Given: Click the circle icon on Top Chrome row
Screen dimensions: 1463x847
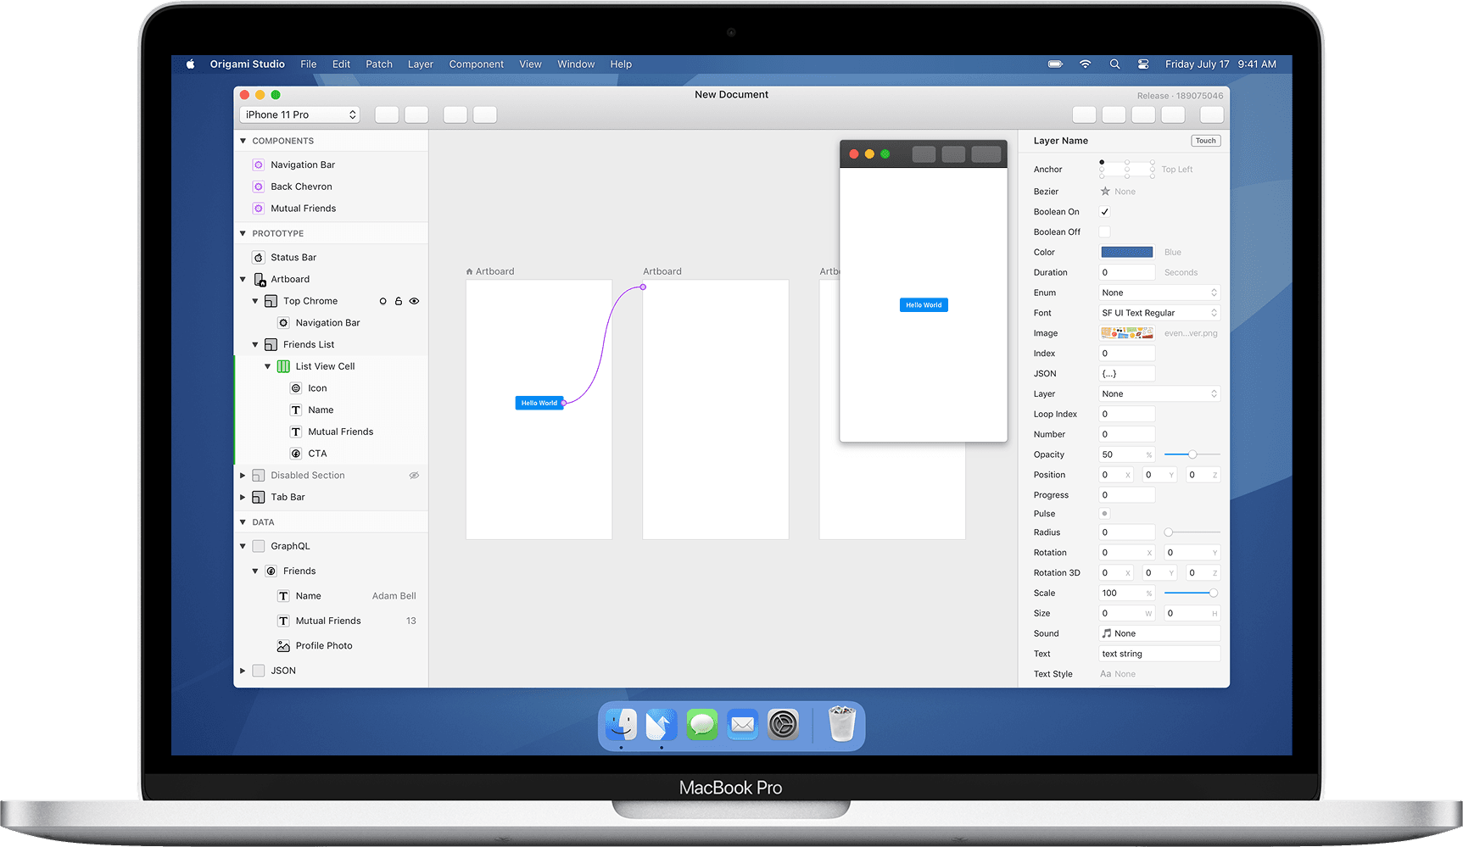Looking at the screenshot, I should 383,301.
